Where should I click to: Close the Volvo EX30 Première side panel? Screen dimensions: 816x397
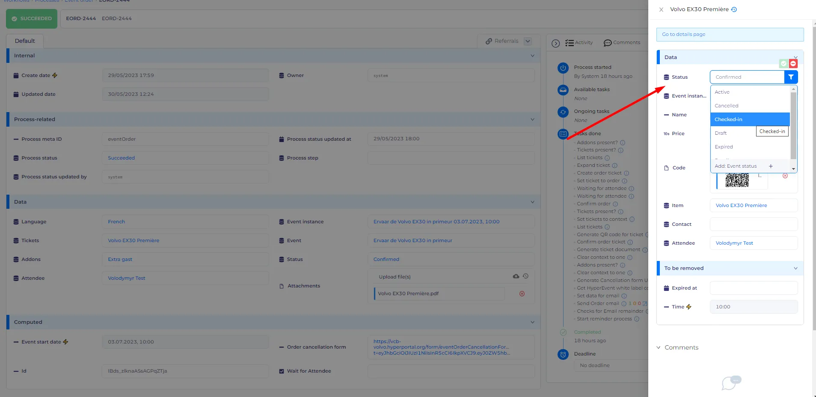[661, 9]
